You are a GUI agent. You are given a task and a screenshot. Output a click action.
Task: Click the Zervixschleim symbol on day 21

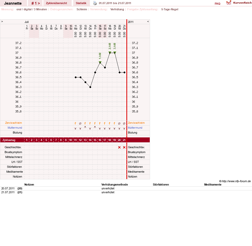pos(124,124)
